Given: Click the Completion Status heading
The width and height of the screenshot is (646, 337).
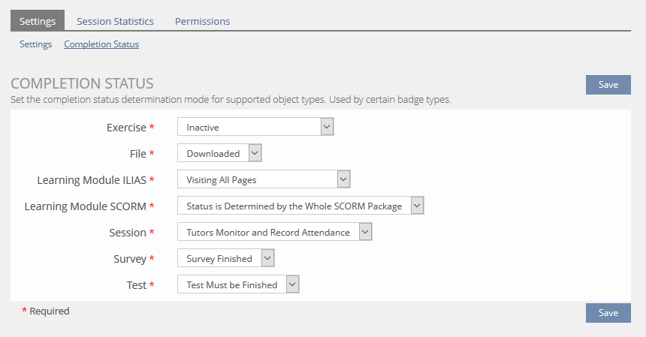Looking at the screenshot, I should click(82, 83).
